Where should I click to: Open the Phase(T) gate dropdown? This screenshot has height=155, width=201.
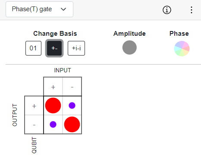coord(39,9)
